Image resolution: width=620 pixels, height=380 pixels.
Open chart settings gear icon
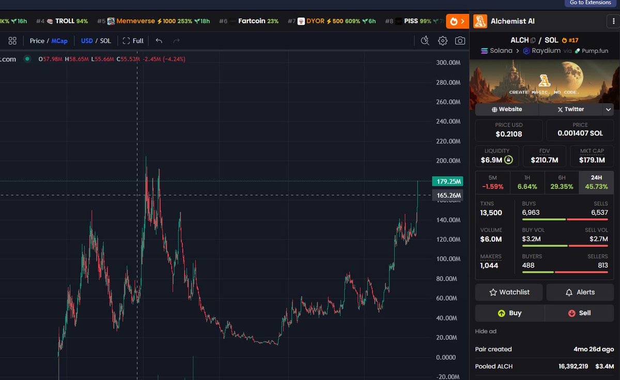coord(443,40)
